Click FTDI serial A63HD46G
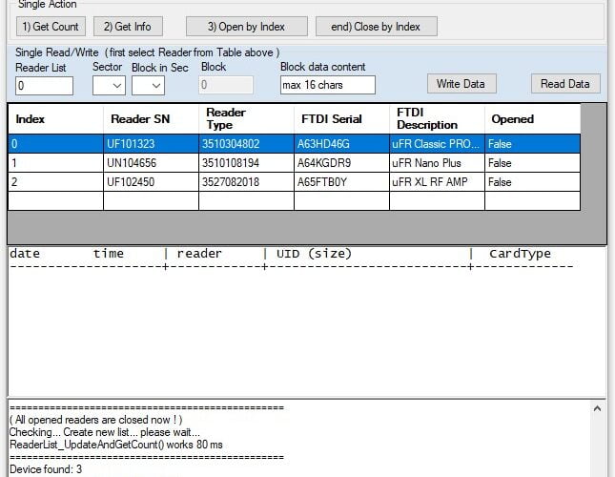The height and width of the screenshot is (477, 615). pyautogui.click(x=341, y=143)
